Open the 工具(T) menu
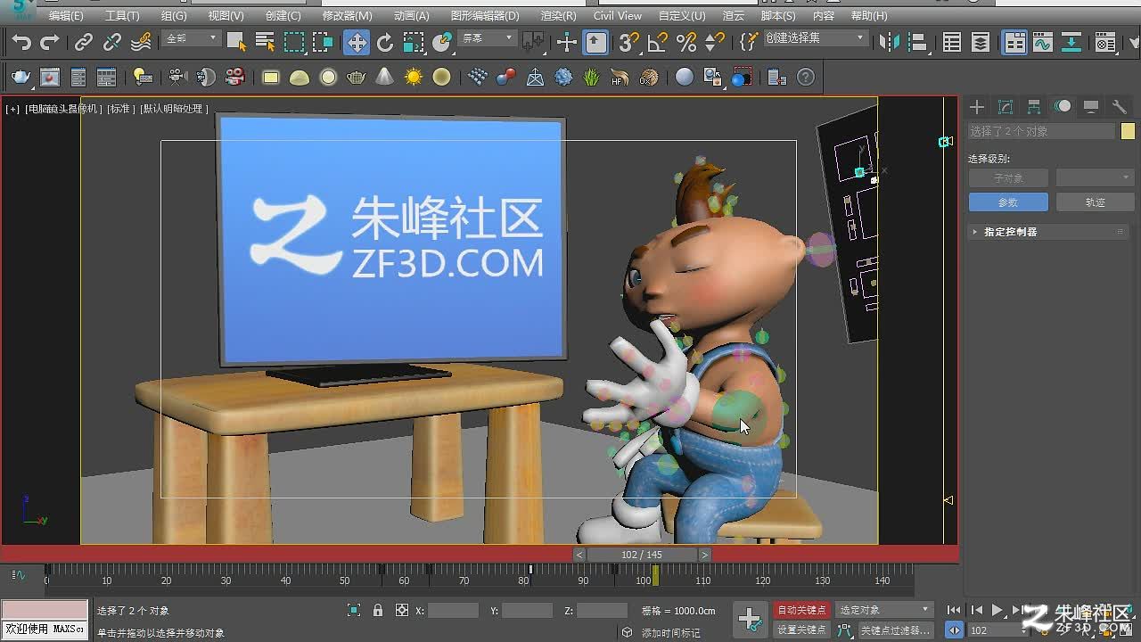The width and height of the screenshot is (1141, 642). click(x=122, y=16)
